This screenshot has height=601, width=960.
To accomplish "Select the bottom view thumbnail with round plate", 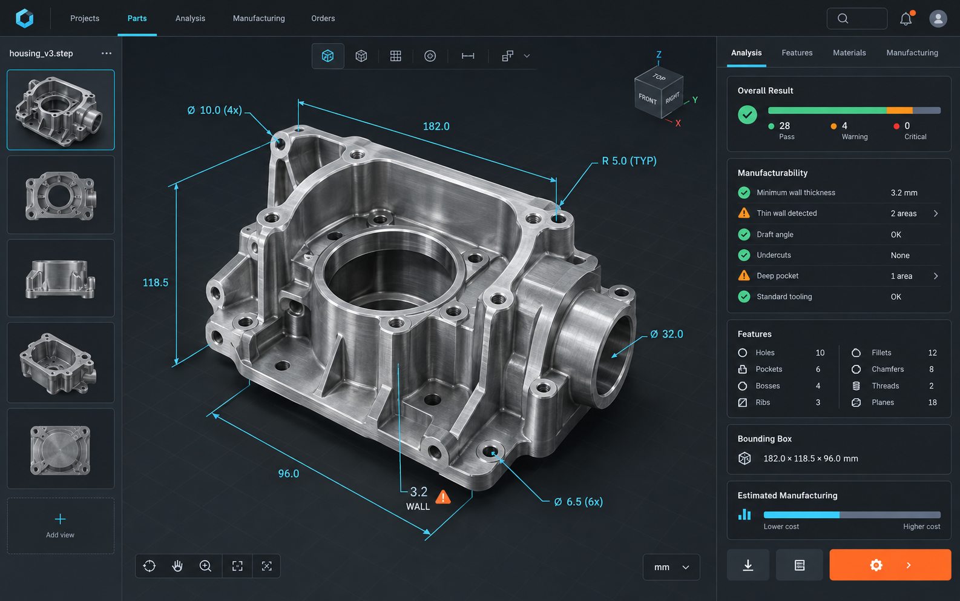I will [61, 448].
